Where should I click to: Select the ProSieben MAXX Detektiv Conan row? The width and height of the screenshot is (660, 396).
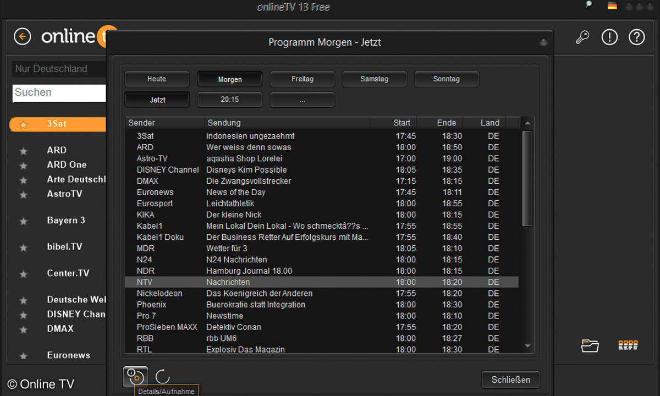click(x=322, y=327)
